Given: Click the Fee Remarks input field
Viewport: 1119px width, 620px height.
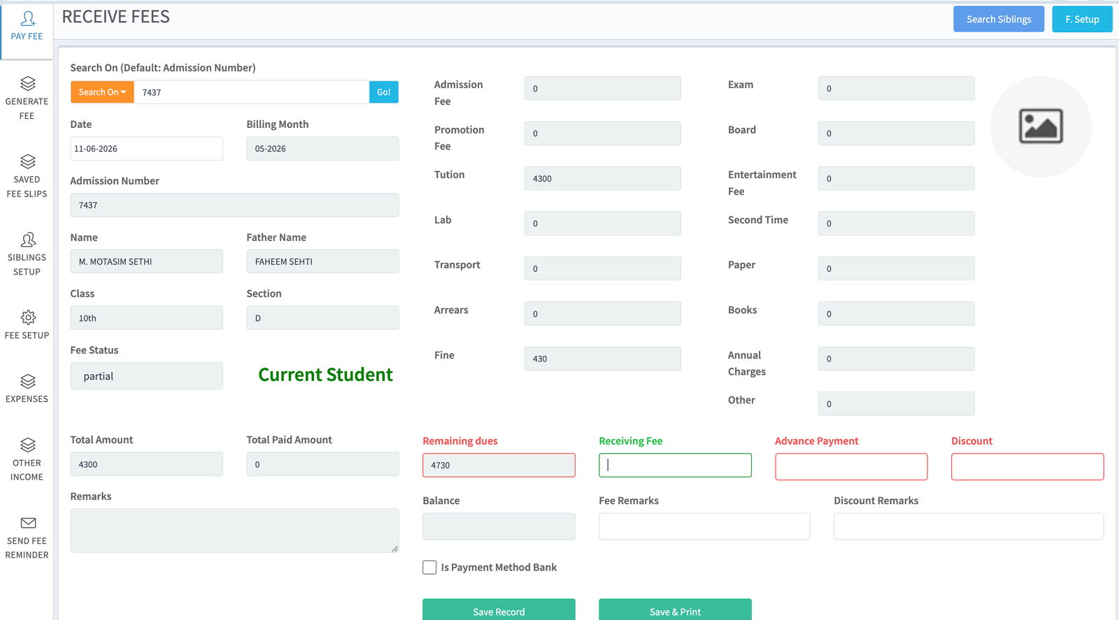Looking at the screenshot, I should (x=704, y=526).
